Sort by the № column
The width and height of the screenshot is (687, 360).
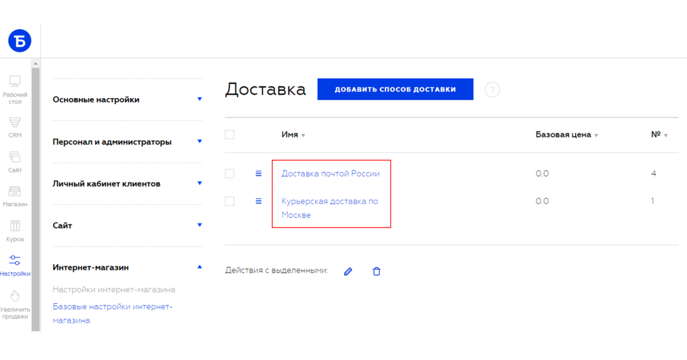pos(659,134)
